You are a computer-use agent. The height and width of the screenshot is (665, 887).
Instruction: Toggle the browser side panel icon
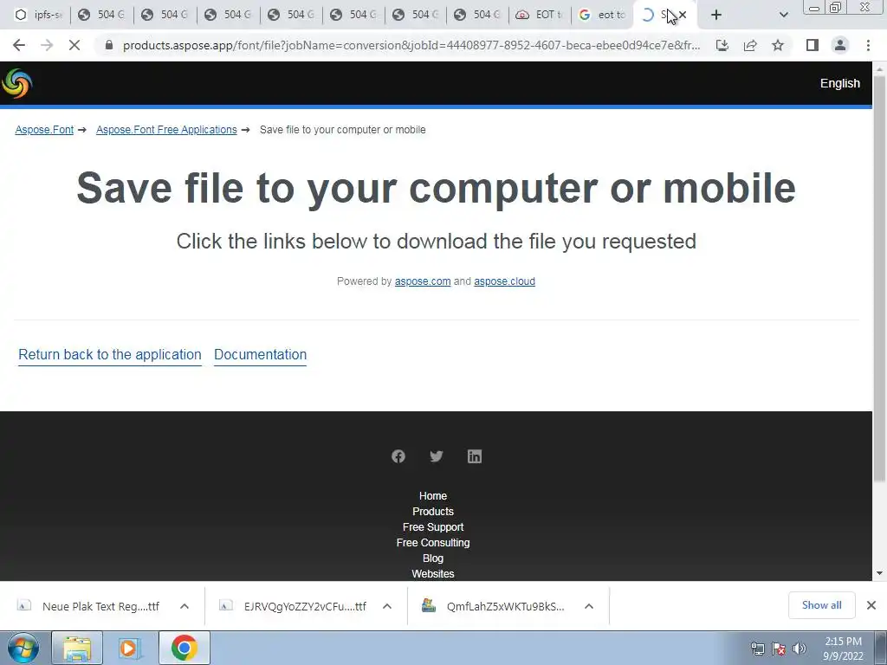(813, 45)
